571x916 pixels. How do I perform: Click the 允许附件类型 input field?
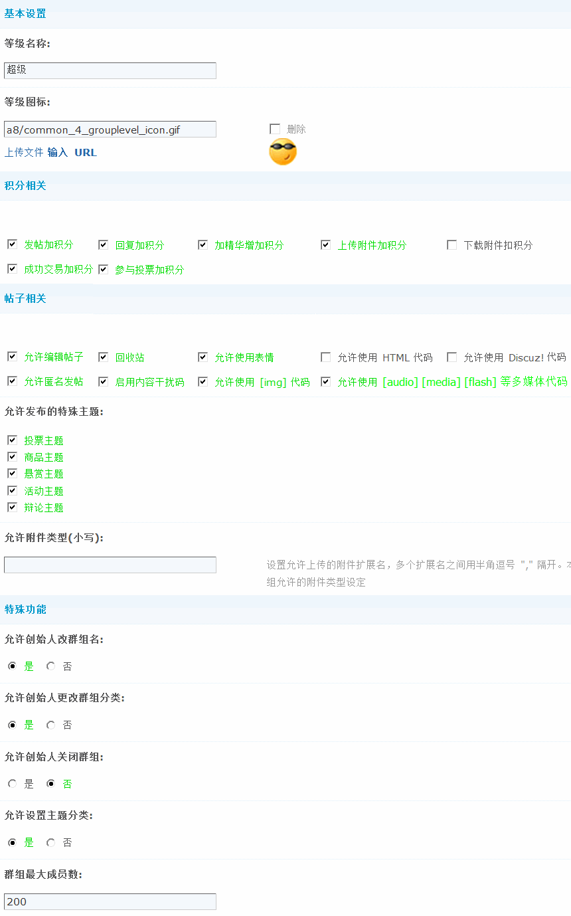coord(110,565)
